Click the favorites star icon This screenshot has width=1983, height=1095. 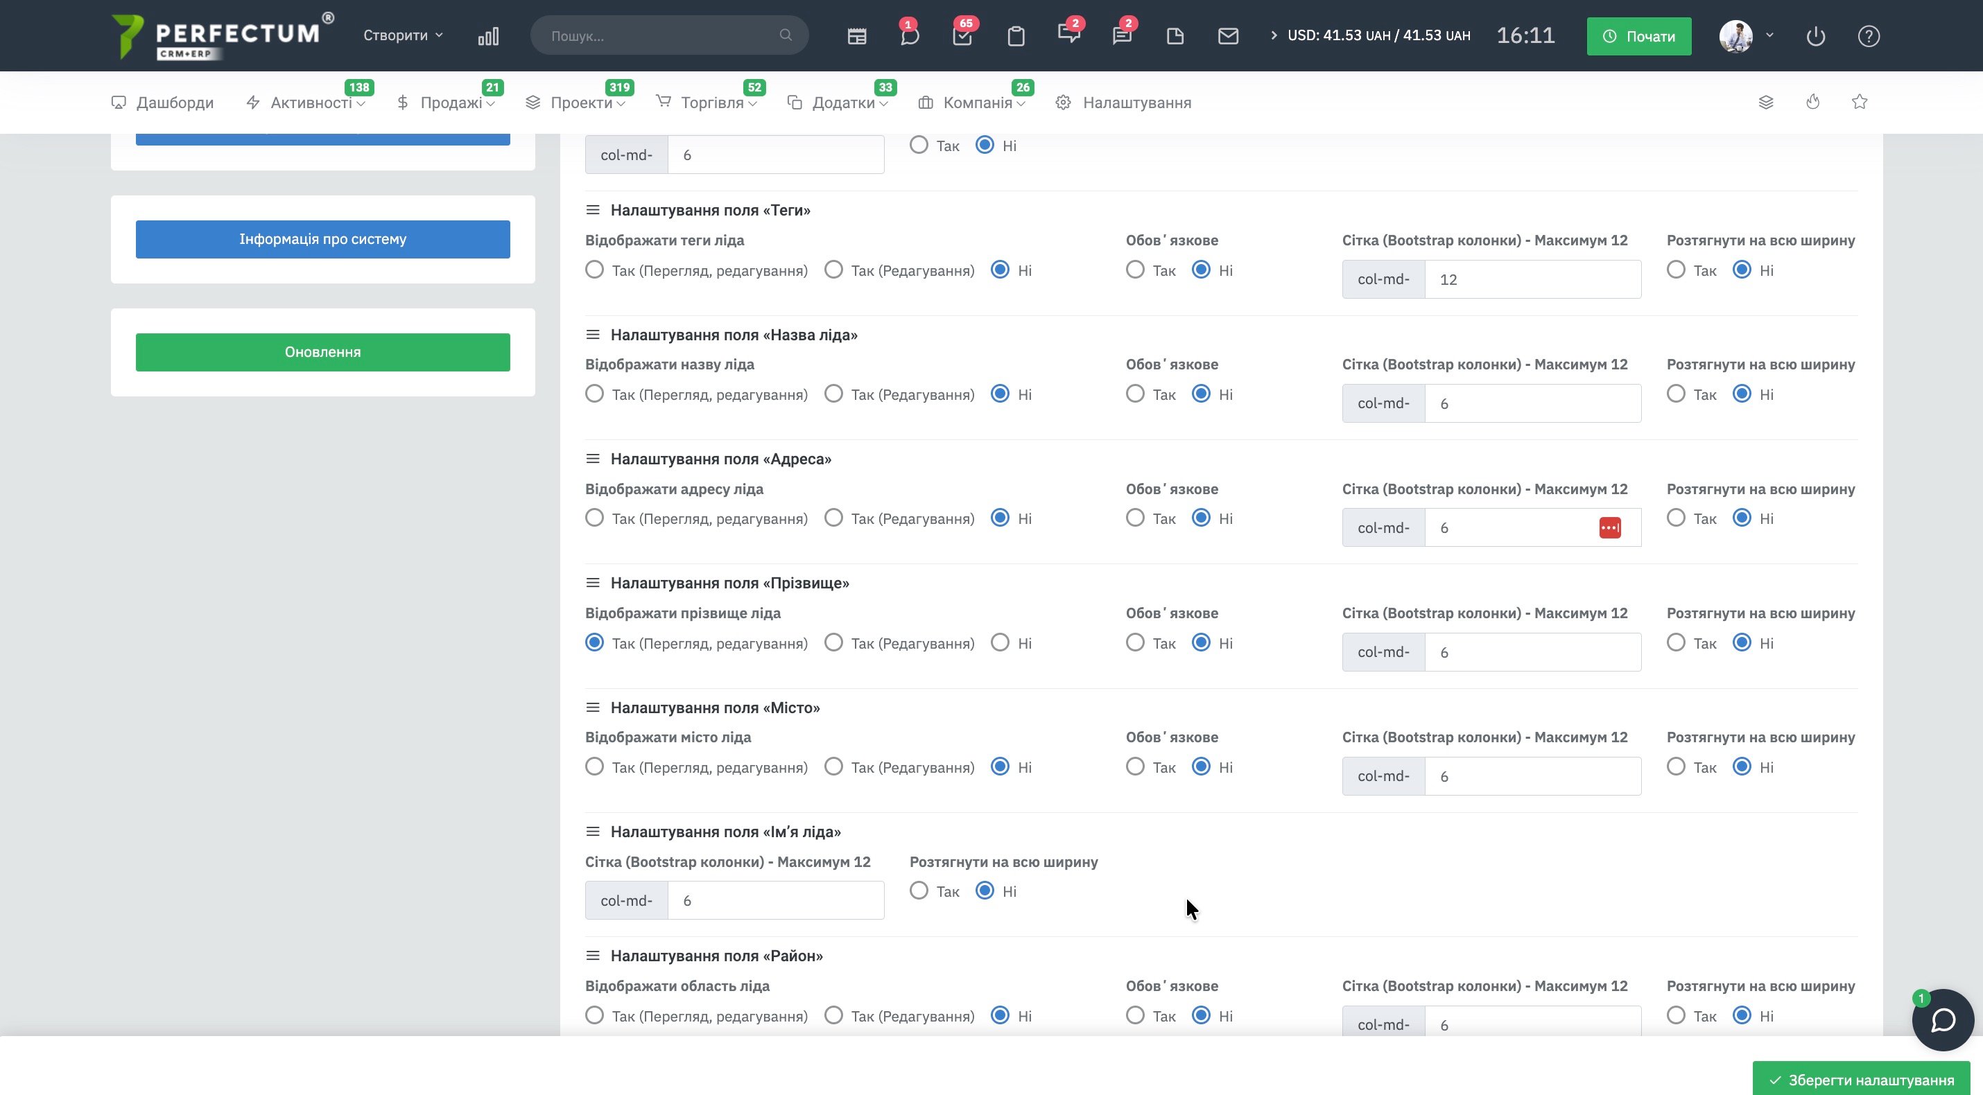1859,102
